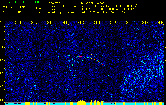Click the red spike on carrier near 0612
166x105 pixels.
pyautogui.click(x=30, y=56)
